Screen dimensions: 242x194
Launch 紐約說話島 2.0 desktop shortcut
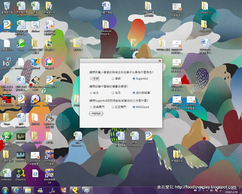50,176
